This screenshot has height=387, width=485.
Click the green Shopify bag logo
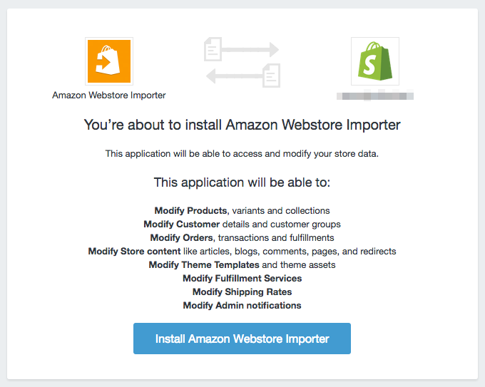click(x=375, y=61)
